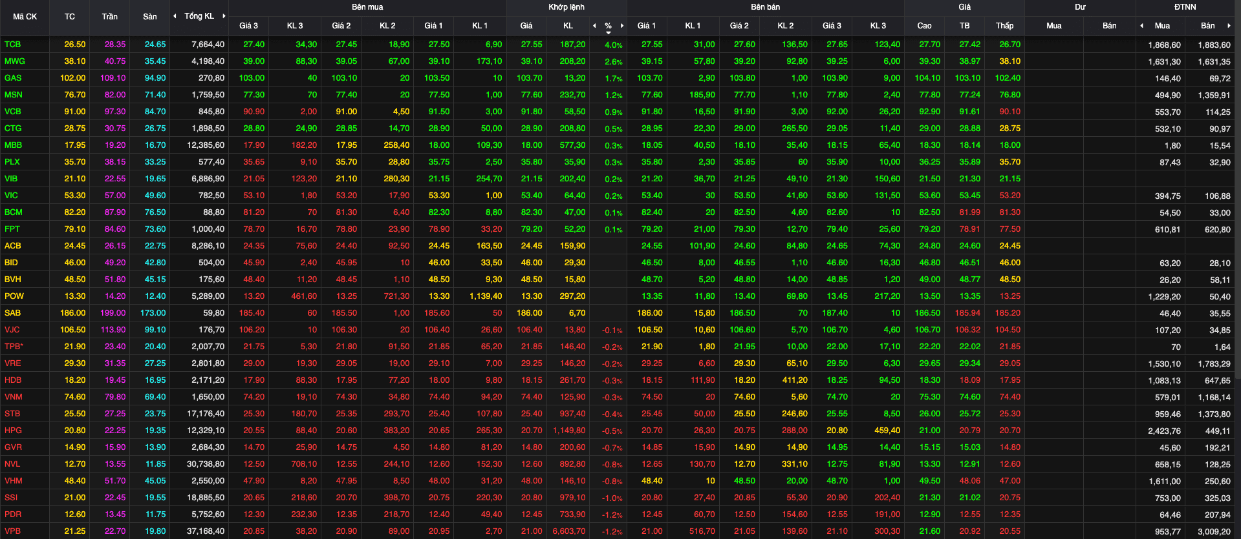Open BVH stock ticker
Viewport: 1241px width, 539px height.
[12, 280]
